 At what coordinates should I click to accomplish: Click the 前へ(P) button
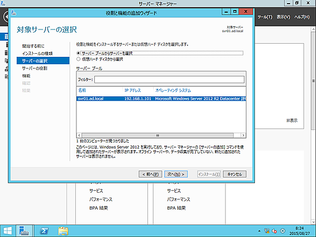click(x=150, y=174)
